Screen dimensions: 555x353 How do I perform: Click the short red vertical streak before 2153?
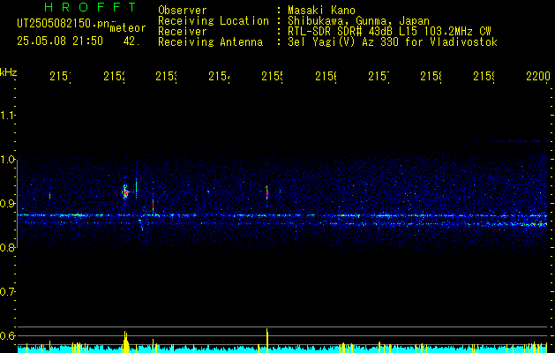153,205
